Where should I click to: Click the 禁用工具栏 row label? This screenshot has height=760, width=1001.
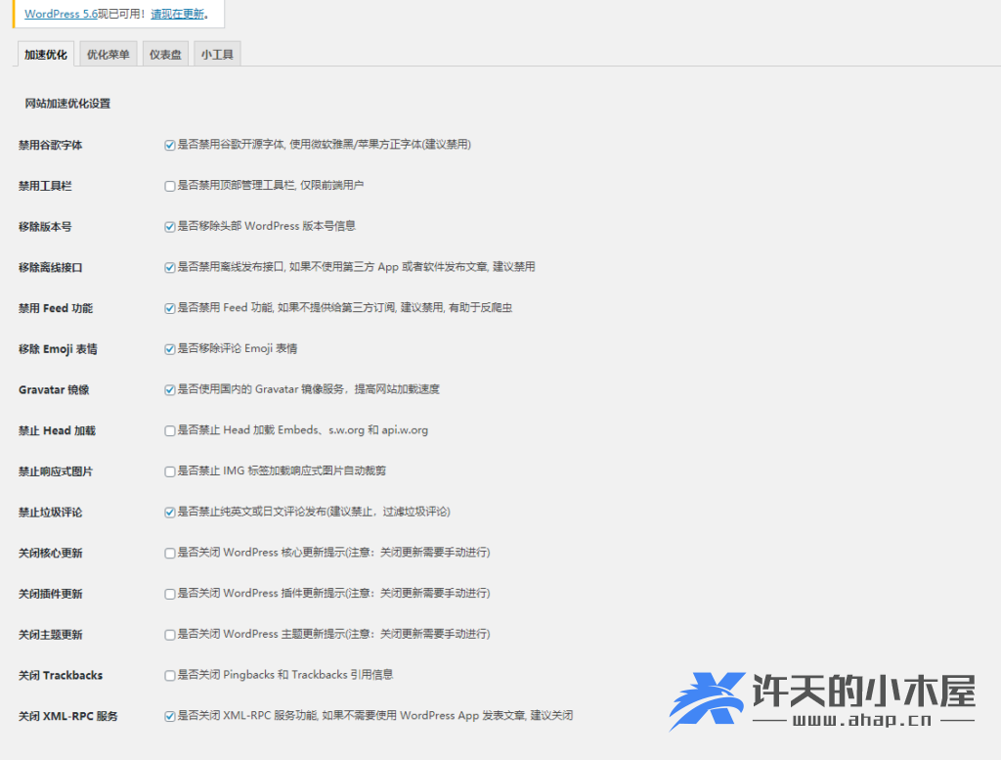pos(45,186)
